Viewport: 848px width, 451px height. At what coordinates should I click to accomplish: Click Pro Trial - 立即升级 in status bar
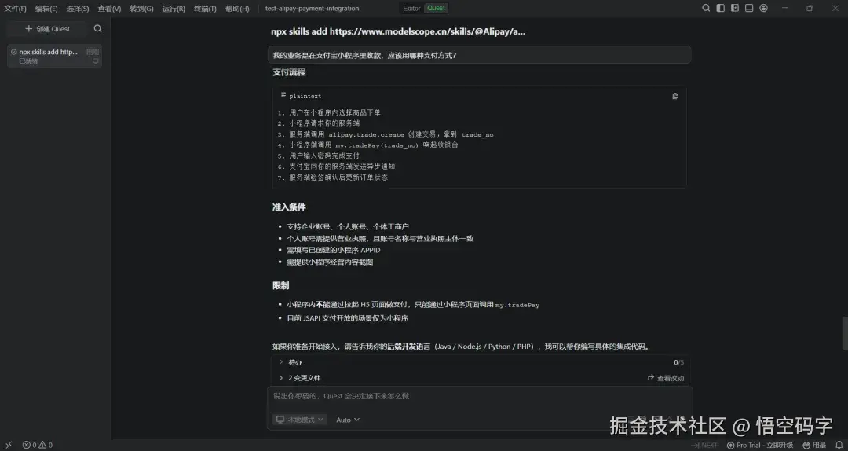[760, 445]
